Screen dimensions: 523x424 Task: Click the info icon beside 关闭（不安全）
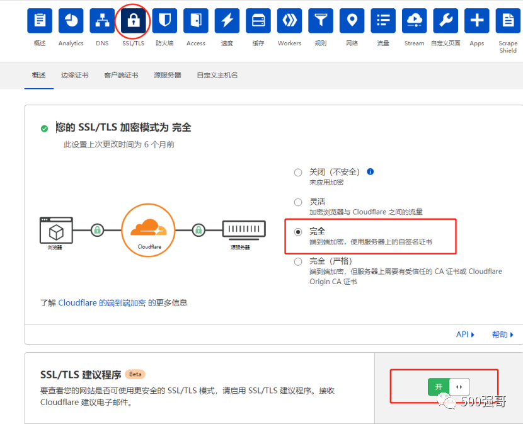pyautogui.click(x=371, y=171)
